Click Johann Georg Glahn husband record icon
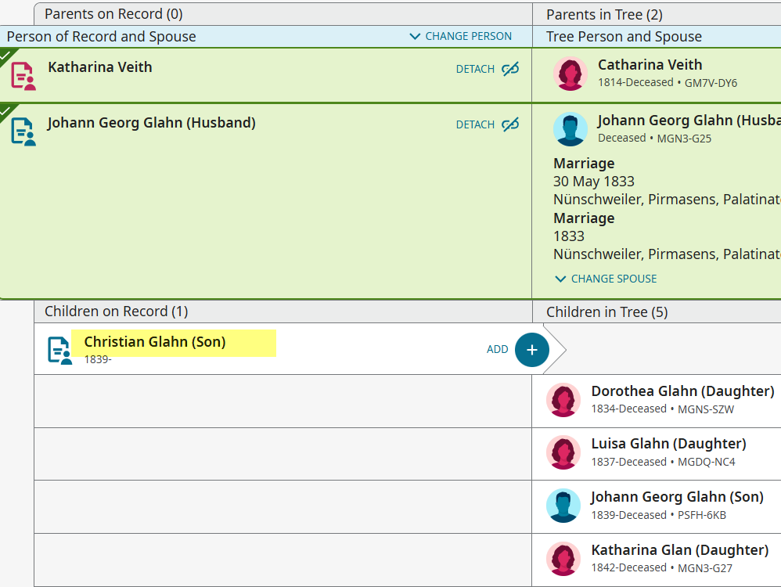 [x=23, y=131]
